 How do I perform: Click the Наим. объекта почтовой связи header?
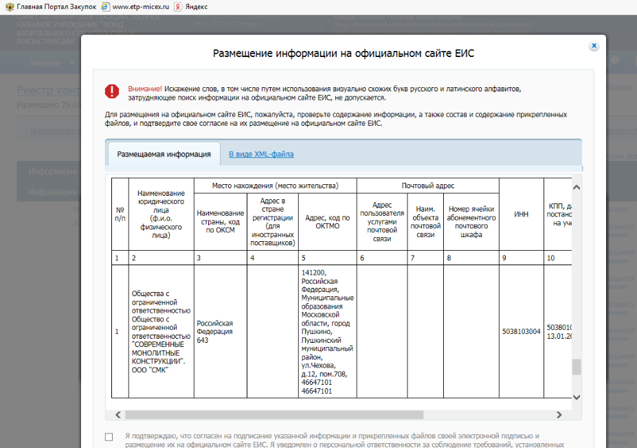pos(425,222)
